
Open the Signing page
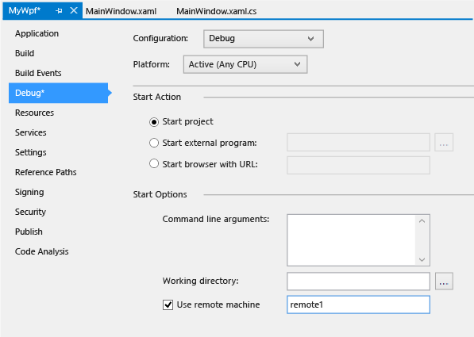tap(29, 192)
